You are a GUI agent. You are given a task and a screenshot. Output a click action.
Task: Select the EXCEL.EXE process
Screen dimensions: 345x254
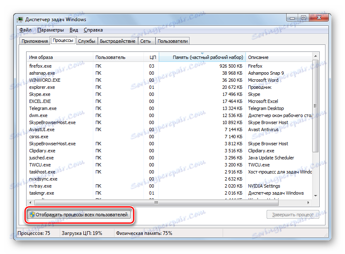tap(170, 101)
